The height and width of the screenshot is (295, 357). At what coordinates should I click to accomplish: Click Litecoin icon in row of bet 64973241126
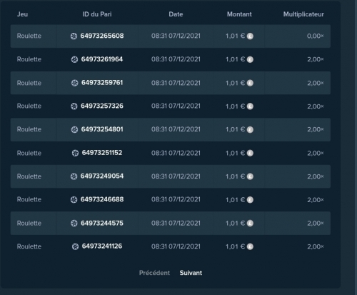pyautogui.click(x=250, y=246)
